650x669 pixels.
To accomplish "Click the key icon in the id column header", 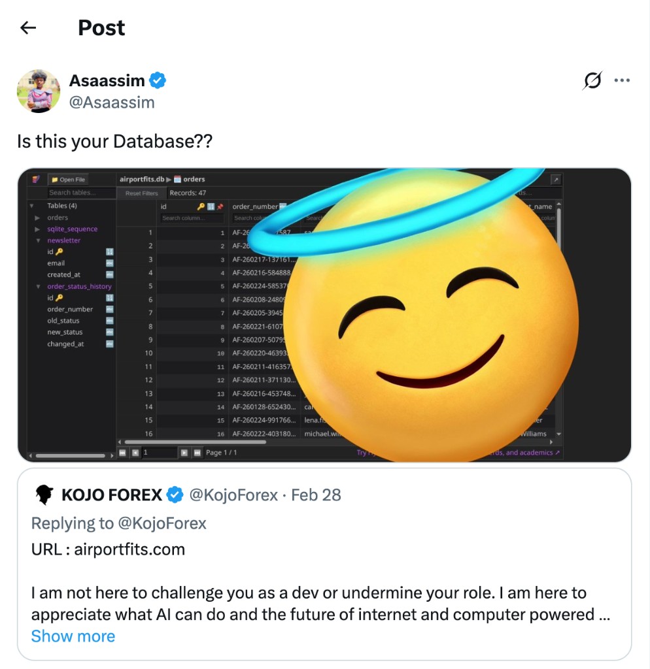I will pyautogui.click(x=201, y=205).
